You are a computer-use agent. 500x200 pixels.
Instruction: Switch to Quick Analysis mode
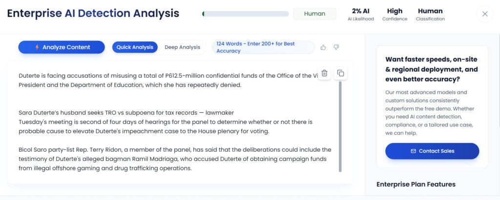(135, 47)
